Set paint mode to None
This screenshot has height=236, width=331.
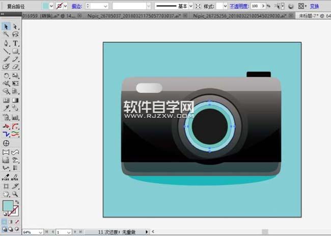(x=17, y=222)
